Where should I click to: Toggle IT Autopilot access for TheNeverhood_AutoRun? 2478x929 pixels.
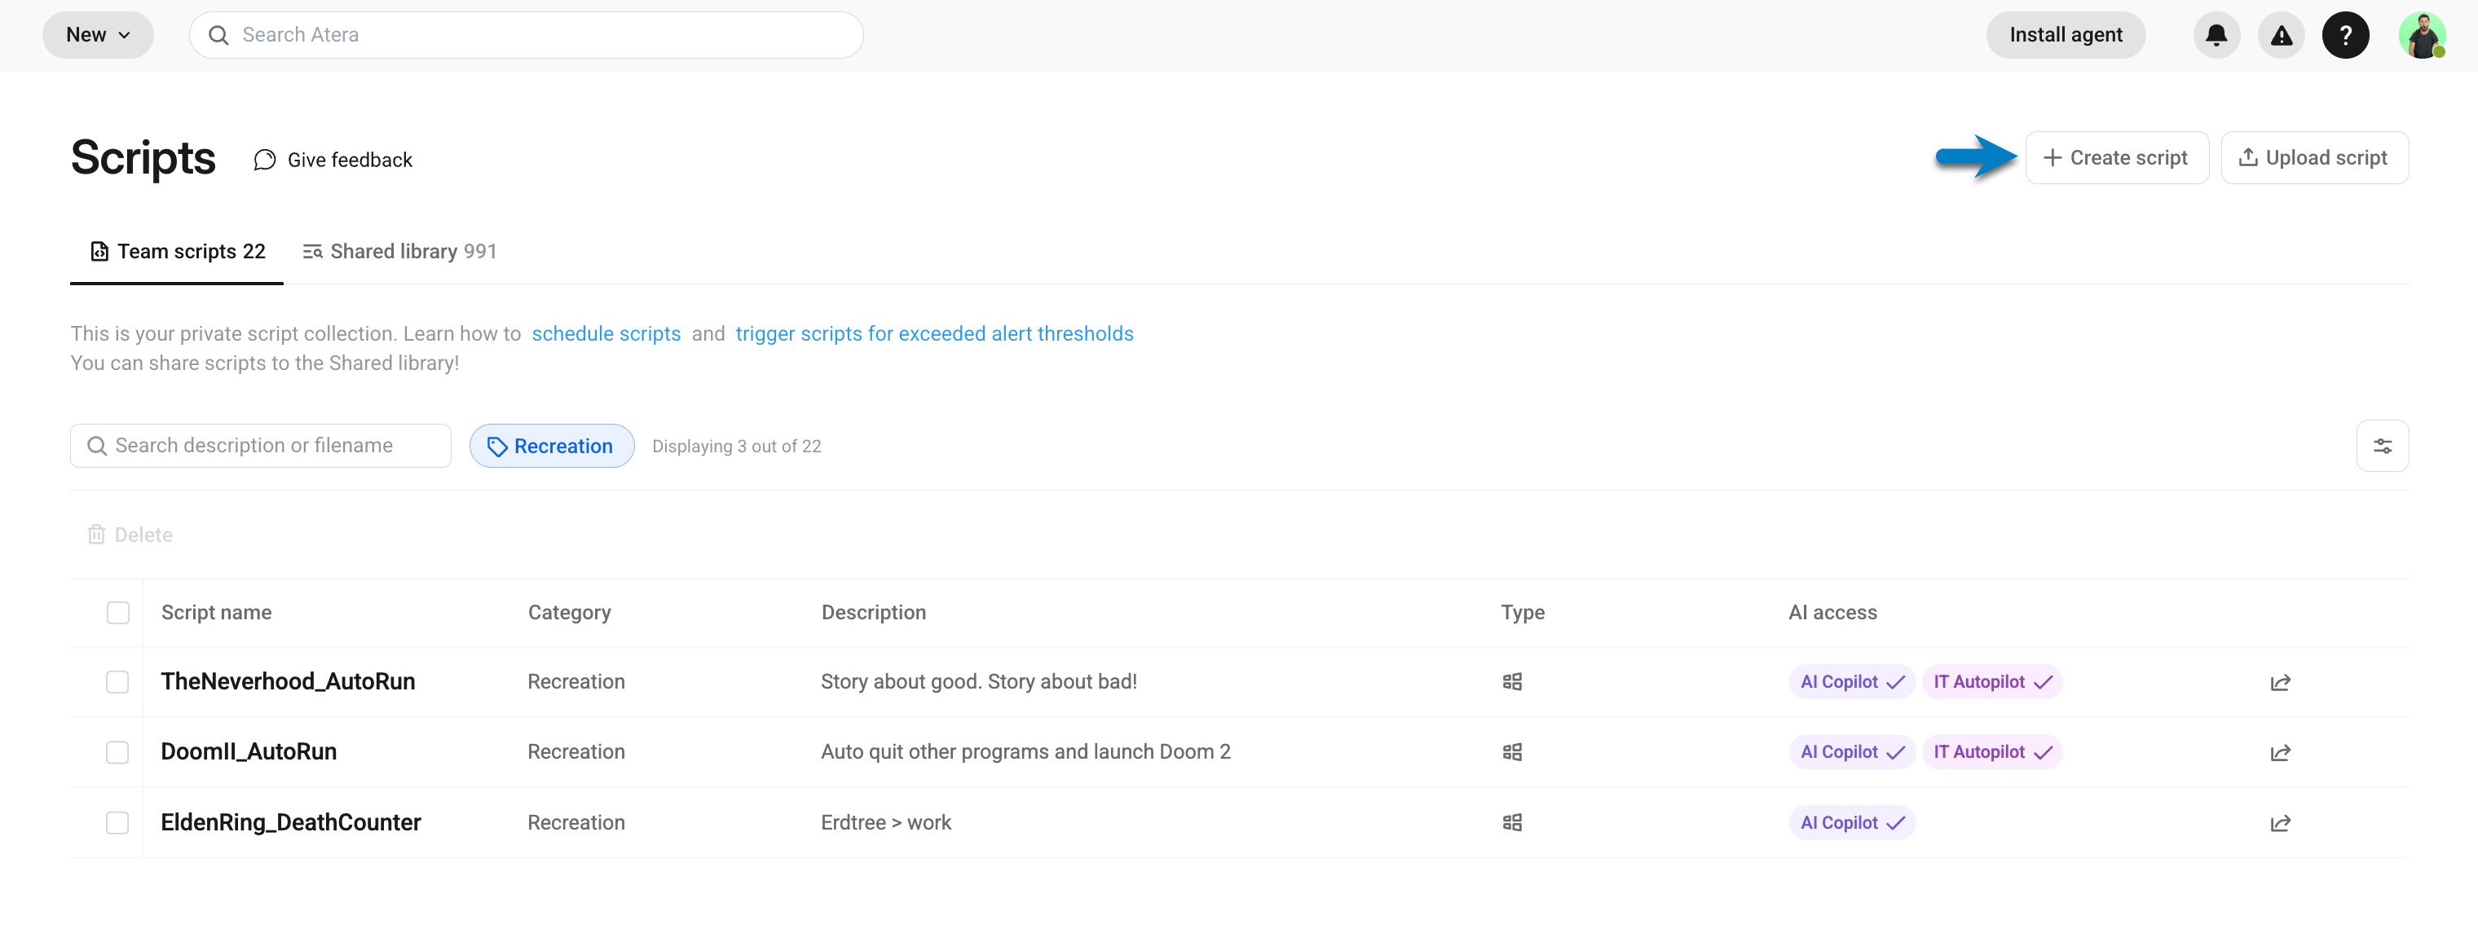click(1991, 682)
